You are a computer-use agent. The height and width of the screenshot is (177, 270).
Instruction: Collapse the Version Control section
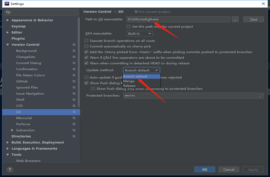8,45
